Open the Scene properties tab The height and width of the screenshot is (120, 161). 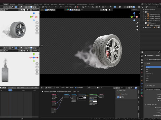pos(142,69)
